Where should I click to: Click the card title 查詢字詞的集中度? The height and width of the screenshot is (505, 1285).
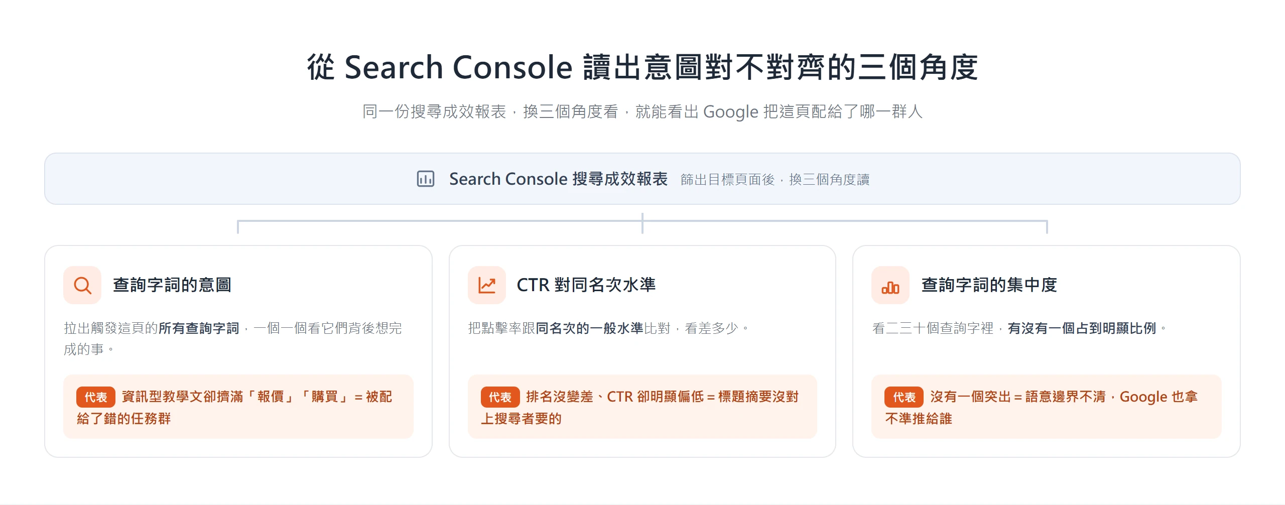pos(989,285)
